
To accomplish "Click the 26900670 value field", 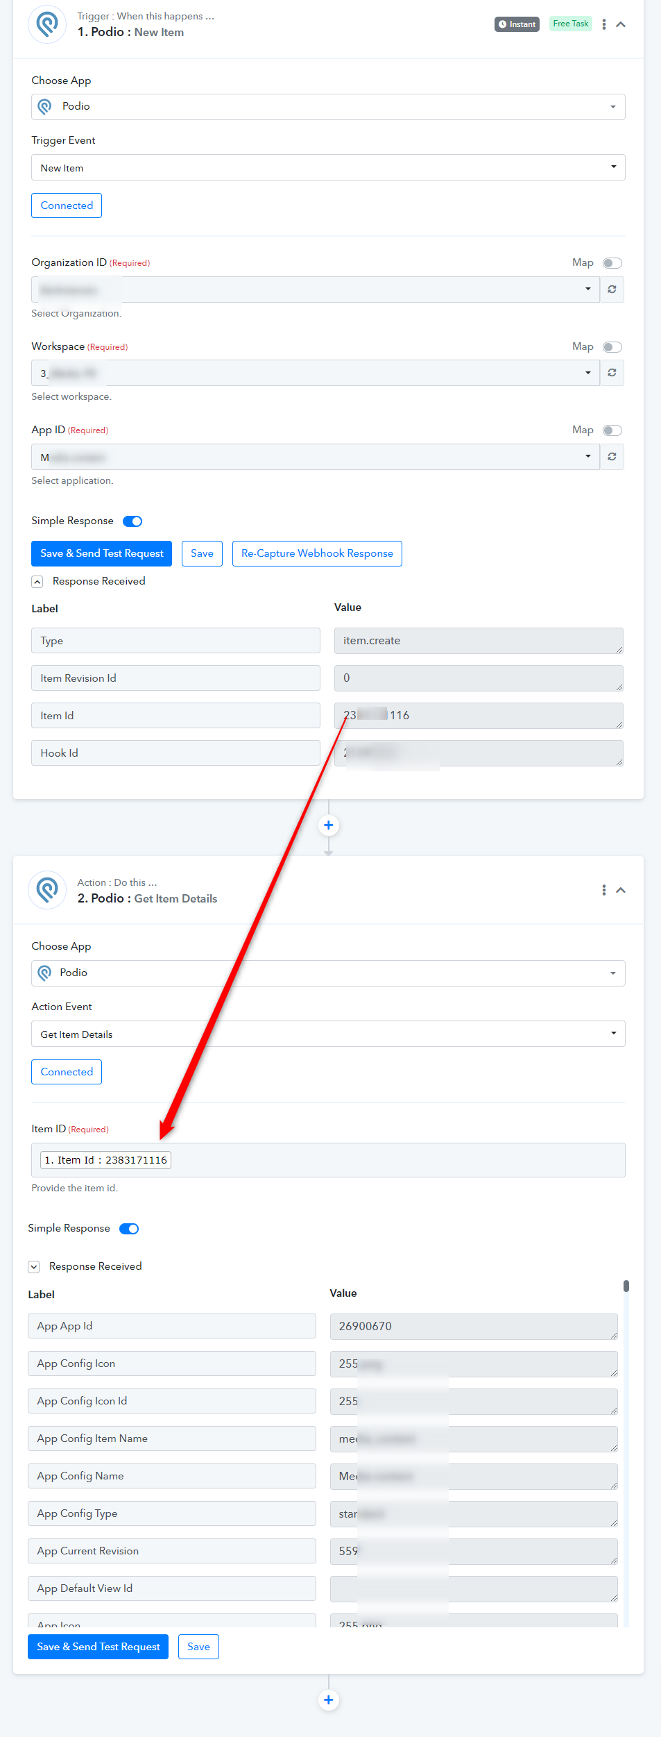I will click(474, 1326).
